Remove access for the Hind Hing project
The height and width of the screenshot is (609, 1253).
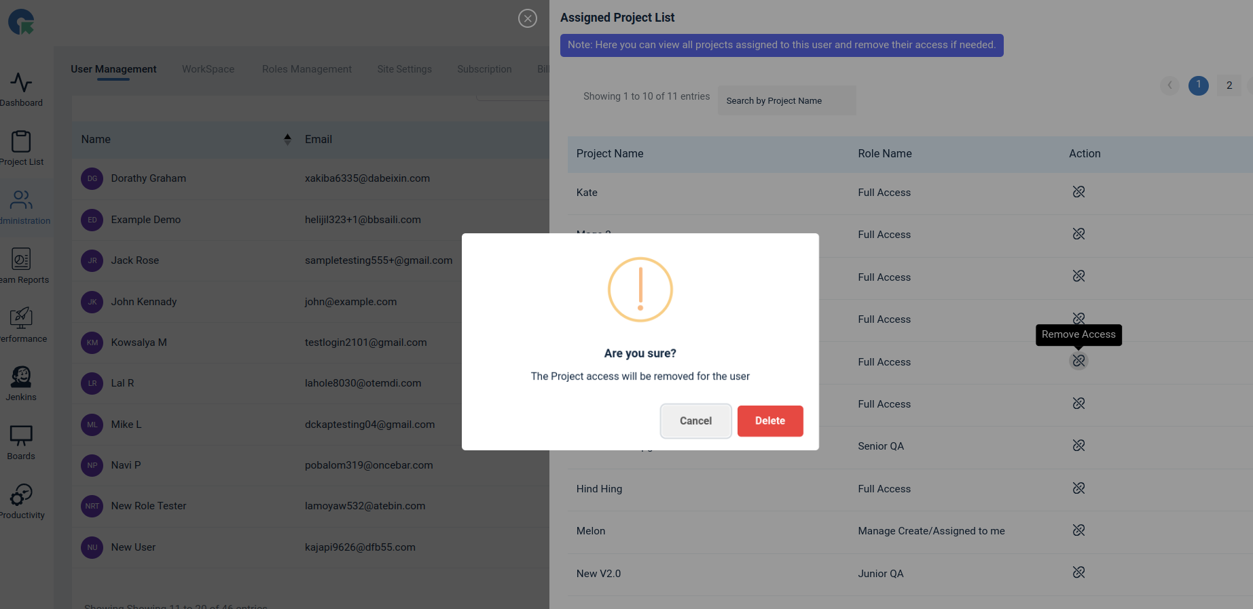1078,488
